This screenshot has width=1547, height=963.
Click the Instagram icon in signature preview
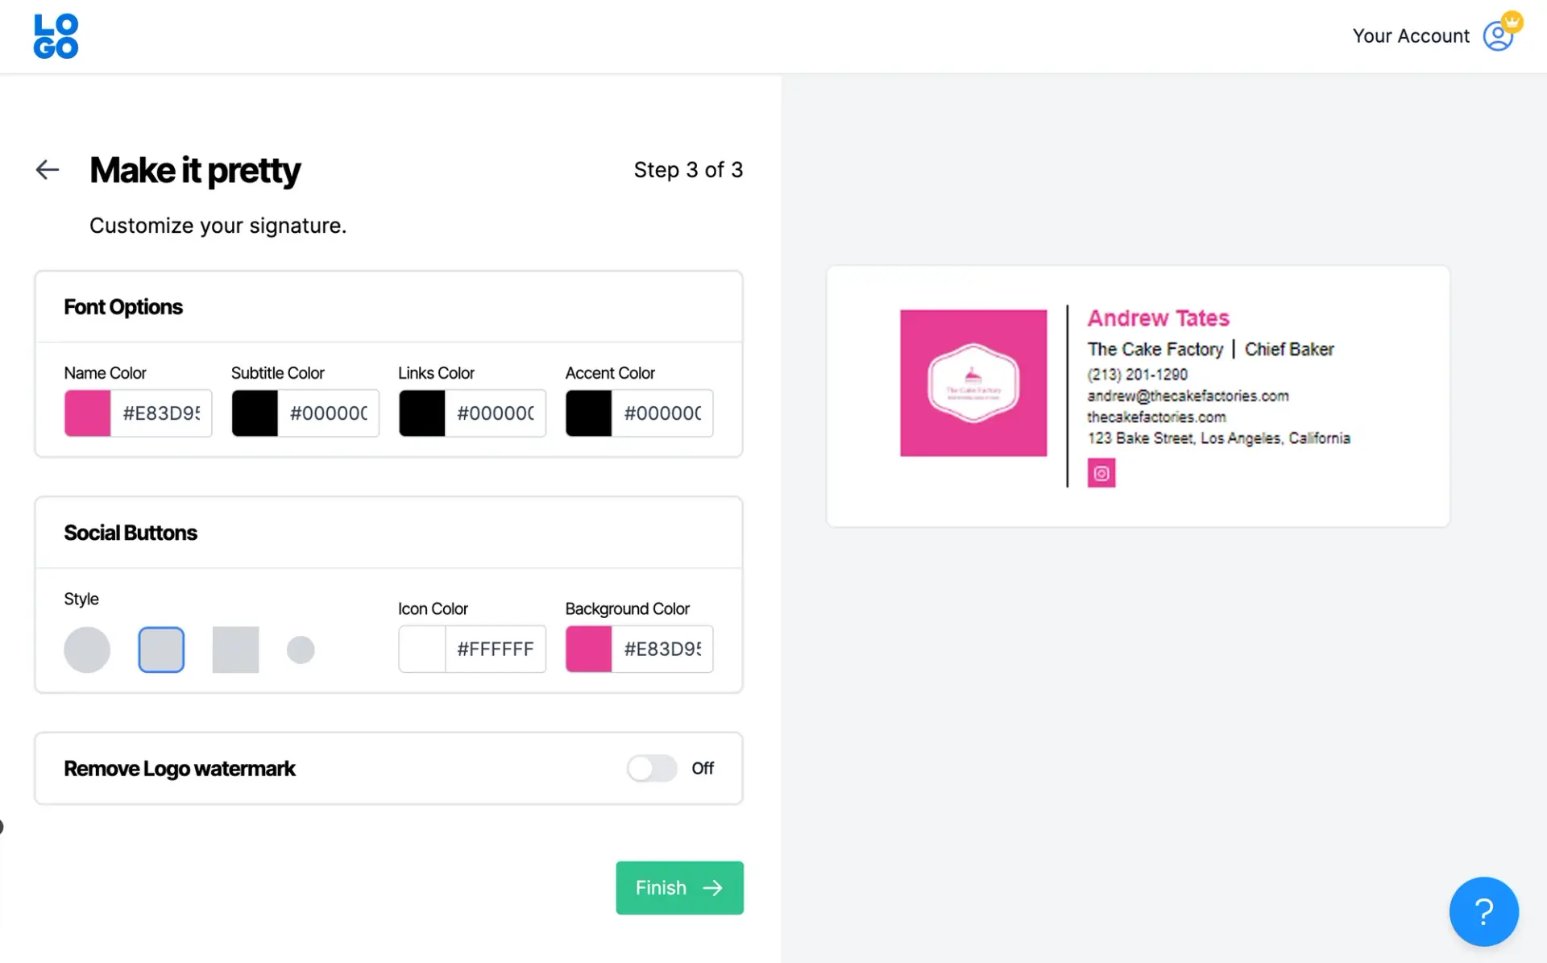pyautogui.click(x=1101, y=473)
